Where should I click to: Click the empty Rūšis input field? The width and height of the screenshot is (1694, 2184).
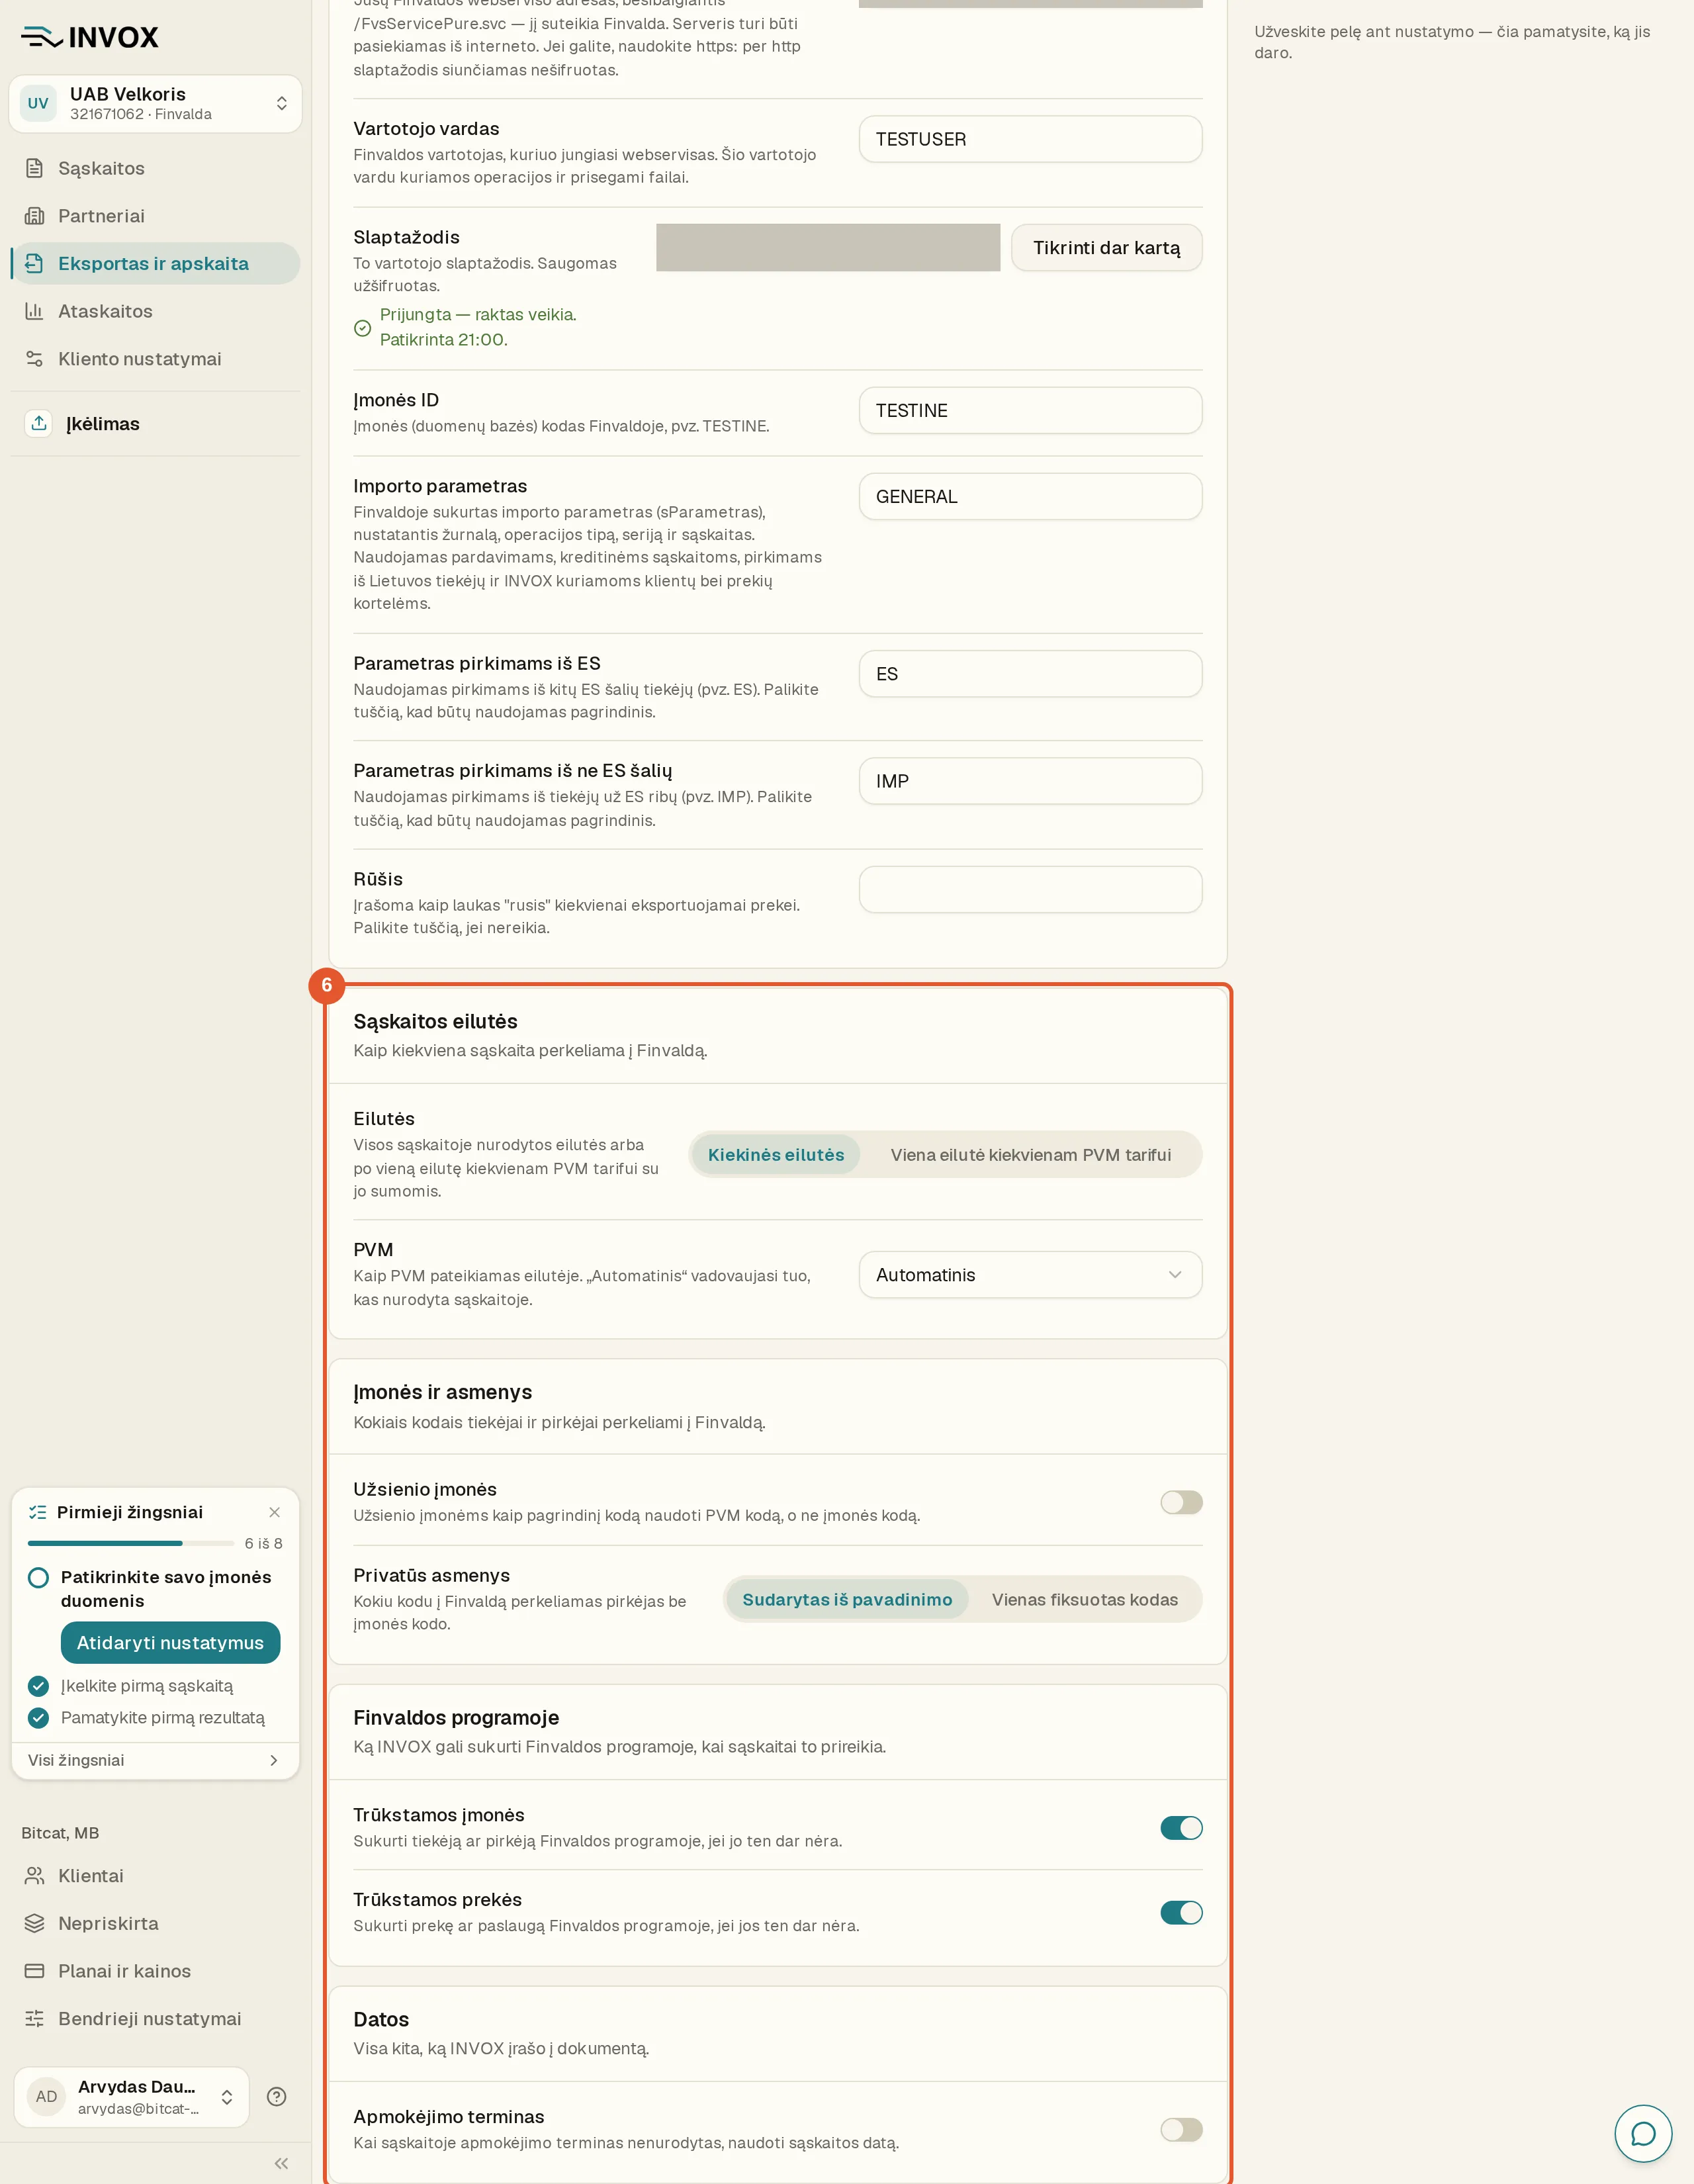point(1030,889)
